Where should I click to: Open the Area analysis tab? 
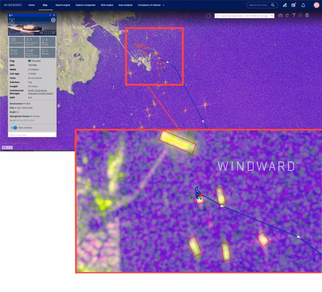point(125,5)
